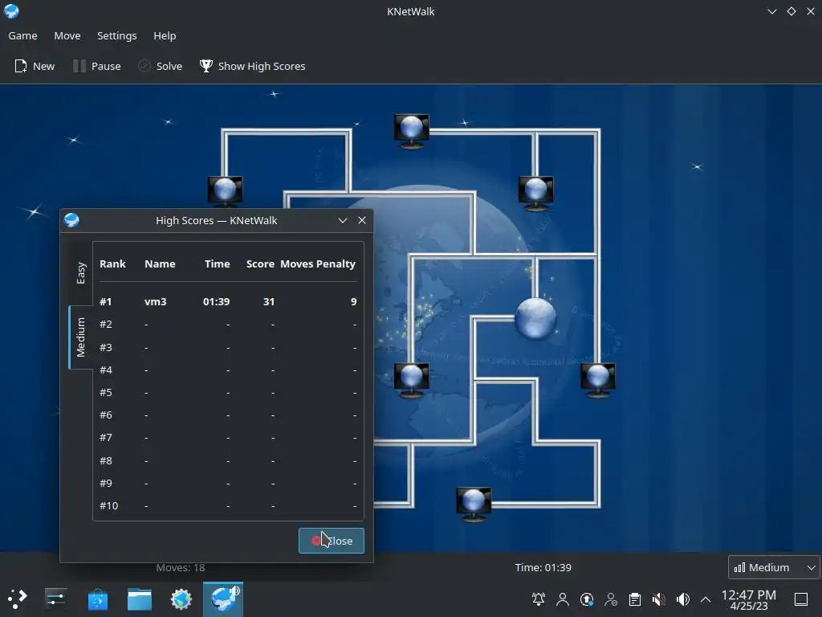Click the user account tray icon
This screenshot has width=822, height=617.
pyautogui.click(x=563, y=599)
